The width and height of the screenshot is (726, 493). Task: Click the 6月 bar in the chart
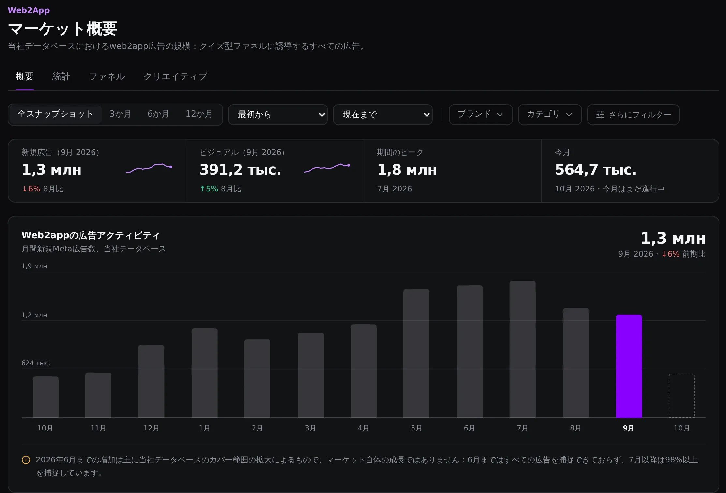(x=470, y=351)
